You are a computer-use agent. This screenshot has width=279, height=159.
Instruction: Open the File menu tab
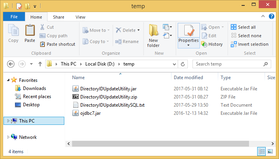coord(14,17)
